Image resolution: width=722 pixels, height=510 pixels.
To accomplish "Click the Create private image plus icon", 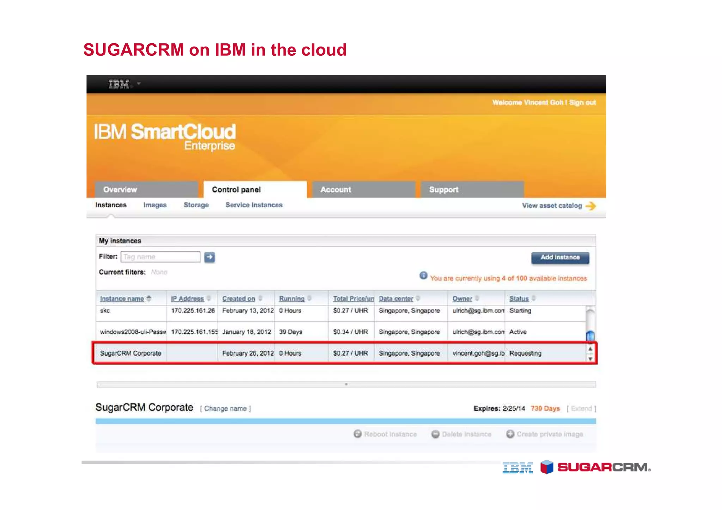I will pos(510,434).
